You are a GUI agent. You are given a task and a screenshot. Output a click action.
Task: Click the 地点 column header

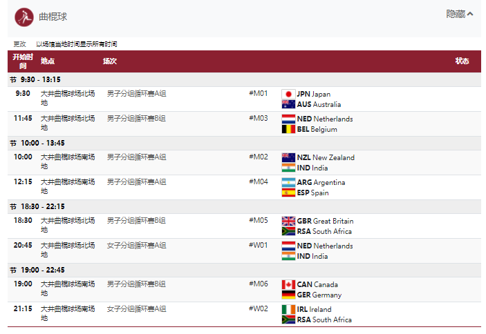click(48, 61)
